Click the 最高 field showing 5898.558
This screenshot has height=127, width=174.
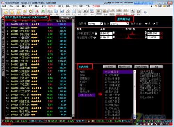click(x=153, y=33)
